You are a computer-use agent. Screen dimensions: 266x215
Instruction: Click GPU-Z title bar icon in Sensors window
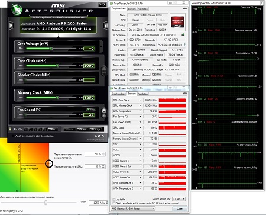pos(111,88)
